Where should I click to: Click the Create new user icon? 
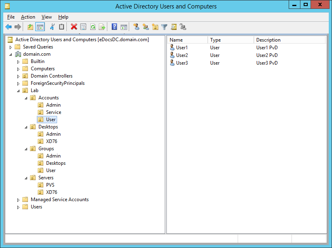pos(136,27)
